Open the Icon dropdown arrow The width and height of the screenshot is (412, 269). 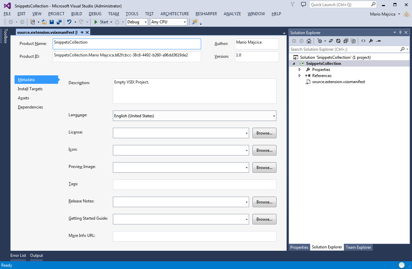coord(247,150)
